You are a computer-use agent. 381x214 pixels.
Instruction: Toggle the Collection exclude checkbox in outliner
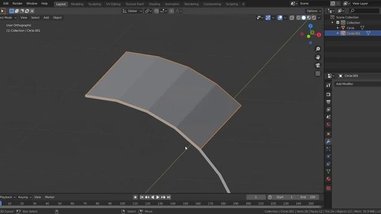pos(338,23)
